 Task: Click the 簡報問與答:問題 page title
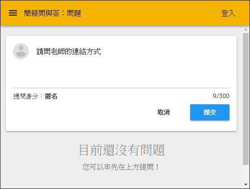[x=53, y=13]
